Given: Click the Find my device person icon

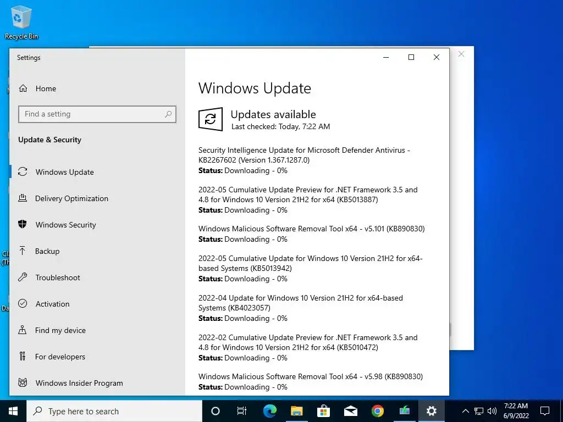Looking at the screenshot, I should click(22, 330).
